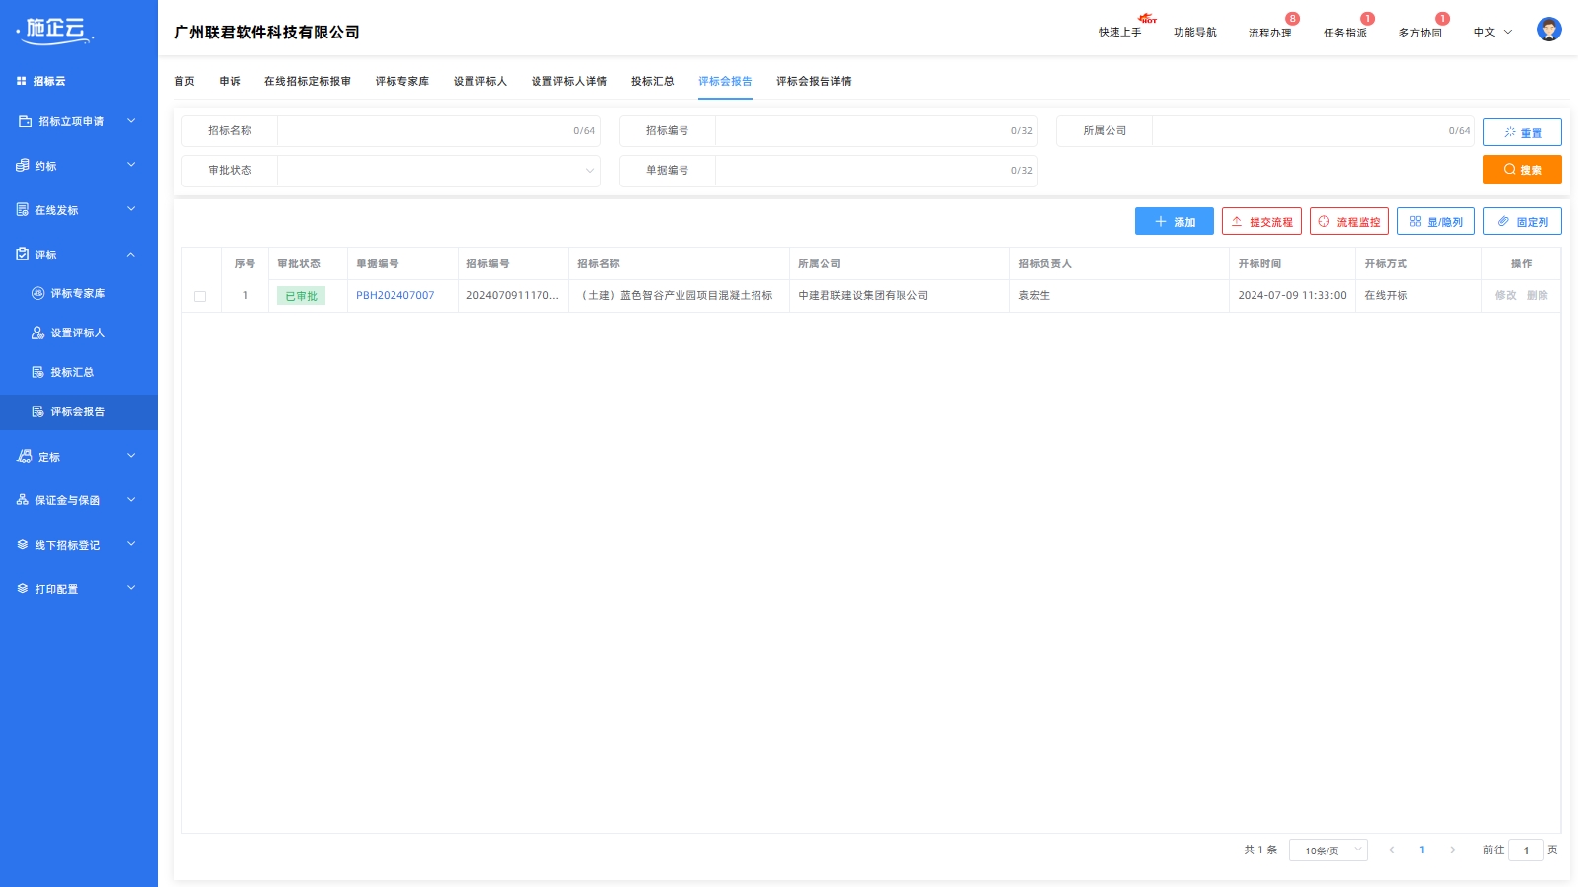Image resolution: width=1578 pixels, height=887 pixels.
Task: Click 删除 in row 1
Action: coord(1537,296)
